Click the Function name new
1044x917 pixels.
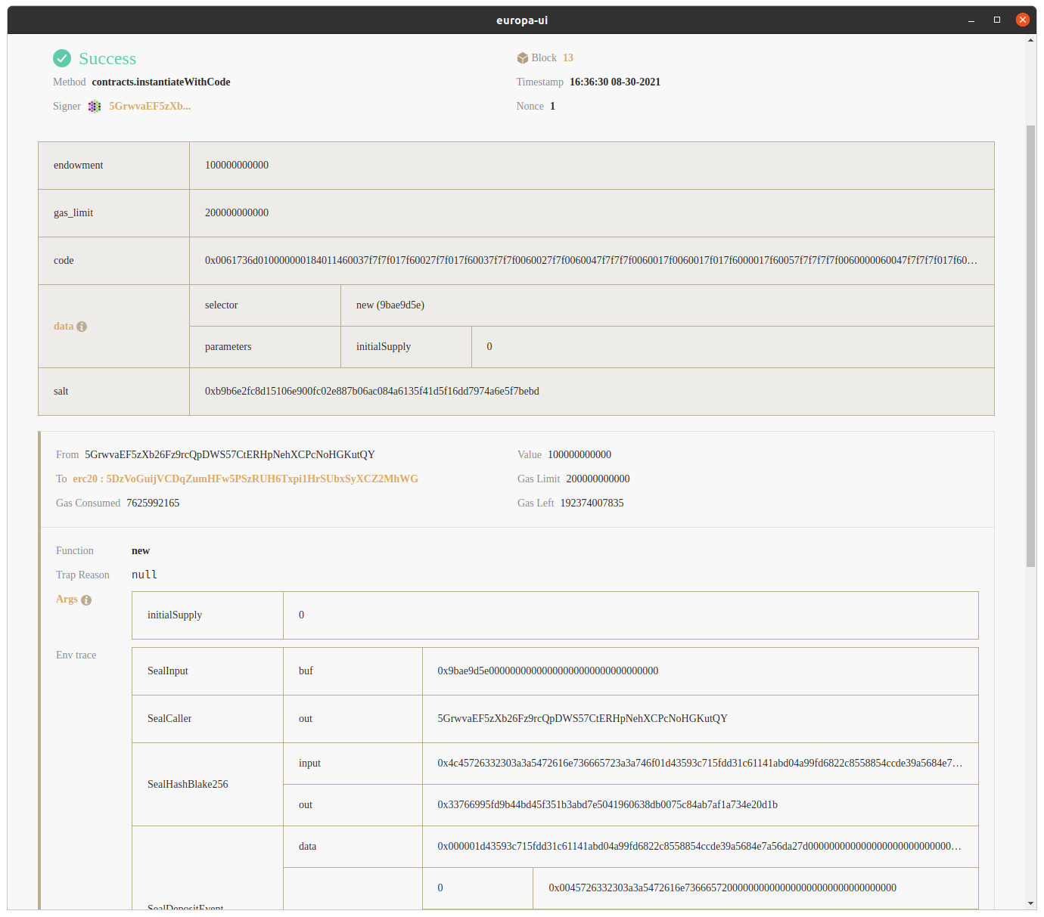click(141, 551)
